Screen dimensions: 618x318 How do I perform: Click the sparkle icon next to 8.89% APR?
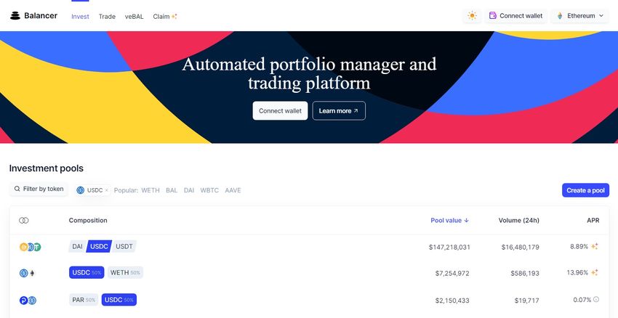(x=594, y=246)
